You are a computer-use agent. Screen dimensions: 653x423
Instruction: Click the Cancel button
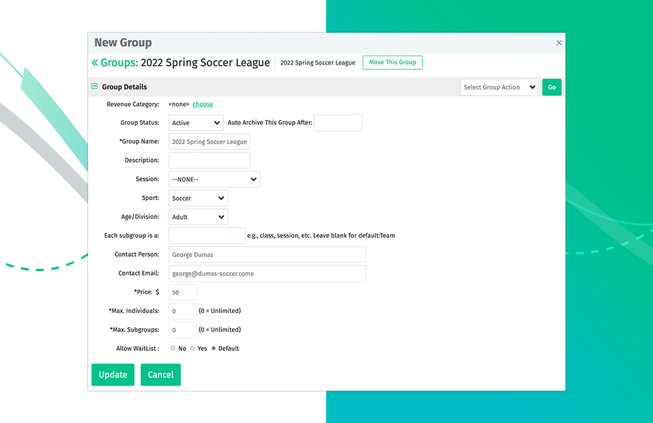(x=160, y=375)
